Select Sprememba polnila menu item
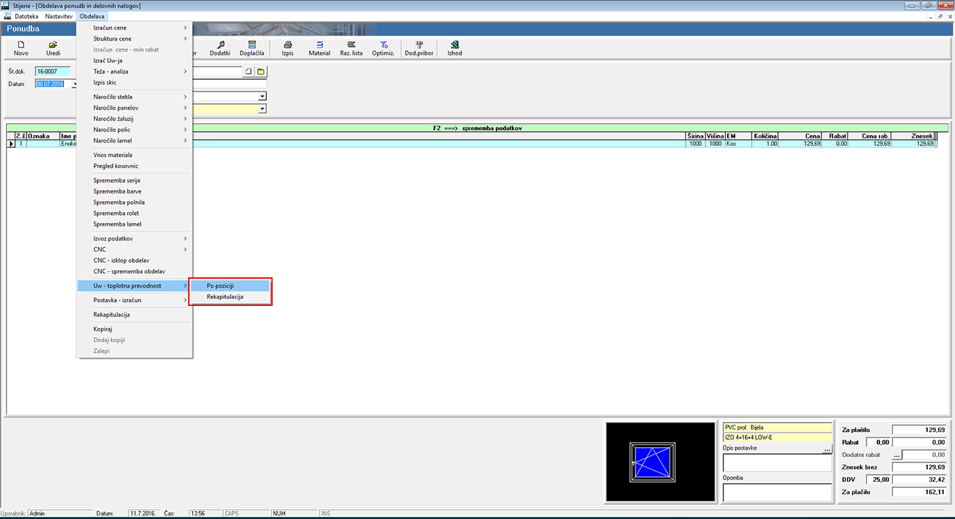Viewport: 955px width, 519px height. click(x=134, y=203)
